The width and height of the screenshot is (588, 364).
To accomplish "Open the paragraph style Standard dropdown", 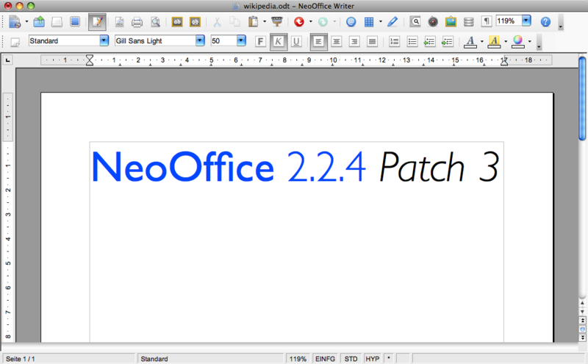I will [104, 40].
